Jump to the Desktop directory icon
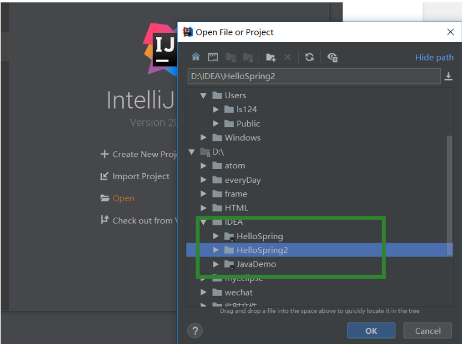Image resolution: width=462 pixels, height=344 pixels. coord(213,57)
